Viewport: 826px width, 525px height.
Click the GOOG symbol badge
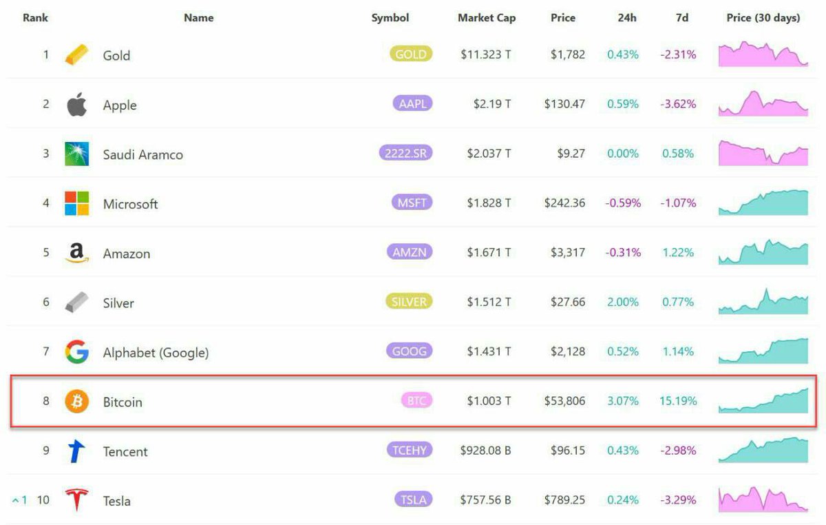410,351
